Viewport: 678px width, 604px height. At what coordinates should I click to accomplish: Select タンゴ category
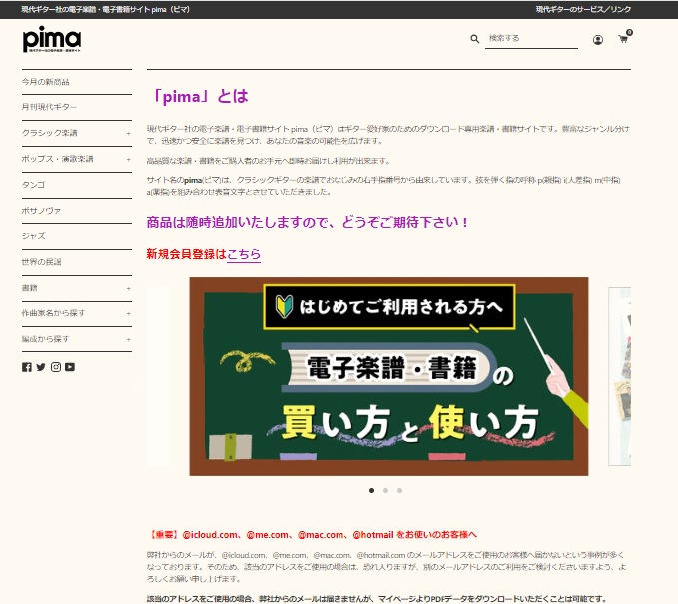tap(34, 185)
